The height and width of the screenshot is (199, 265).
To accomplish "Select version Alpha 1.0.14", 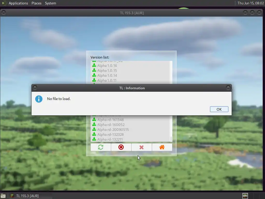I will click(107, 75).
